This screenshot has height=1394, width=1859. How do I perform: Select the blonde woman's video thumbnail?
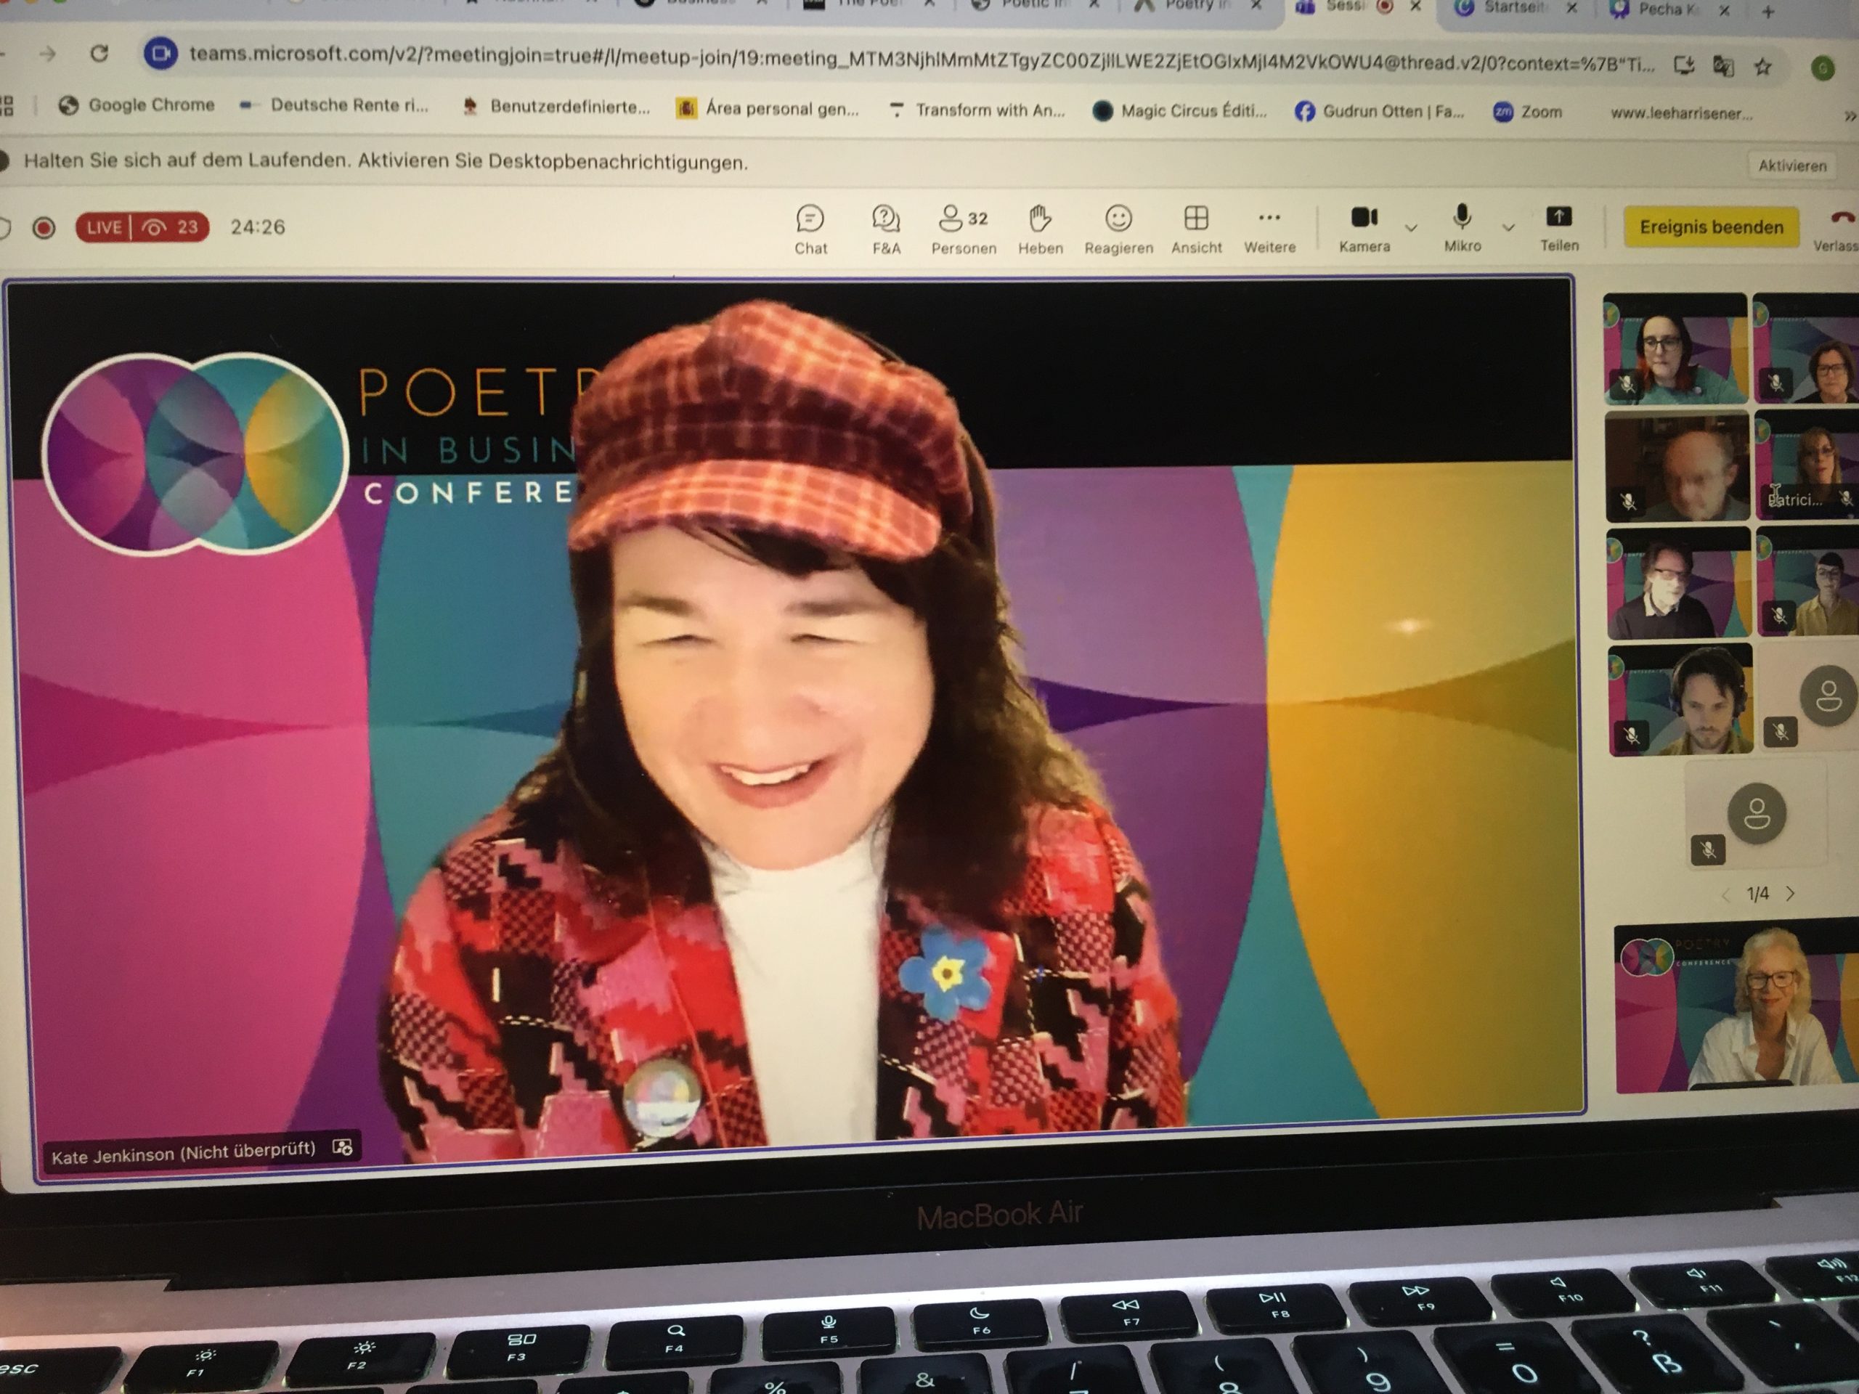click(x=1736, y=1008)
